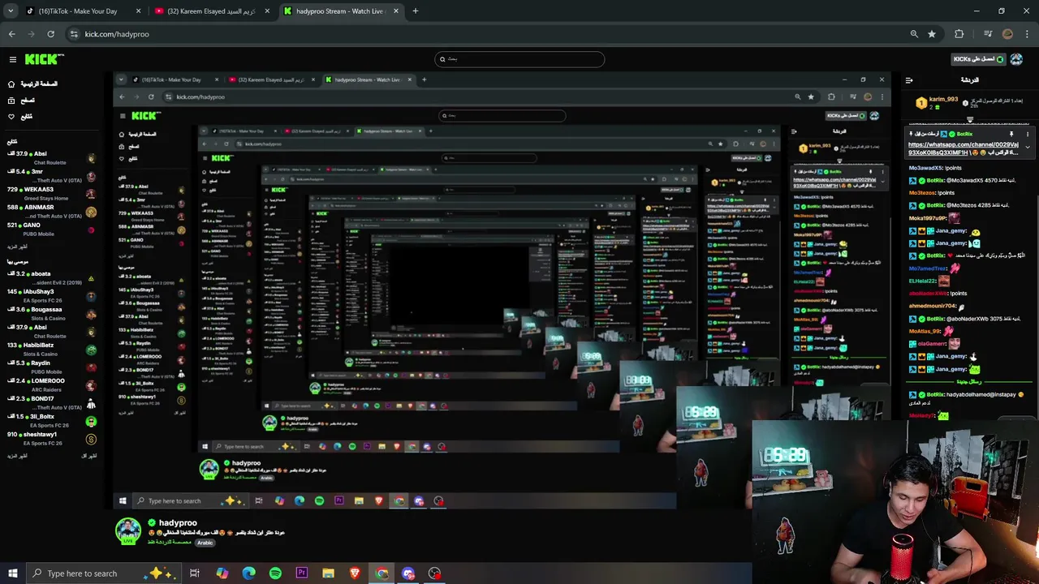
Task: Launch Premiere Pro from the bottom taskbar
Action: [x=302, y=573]
